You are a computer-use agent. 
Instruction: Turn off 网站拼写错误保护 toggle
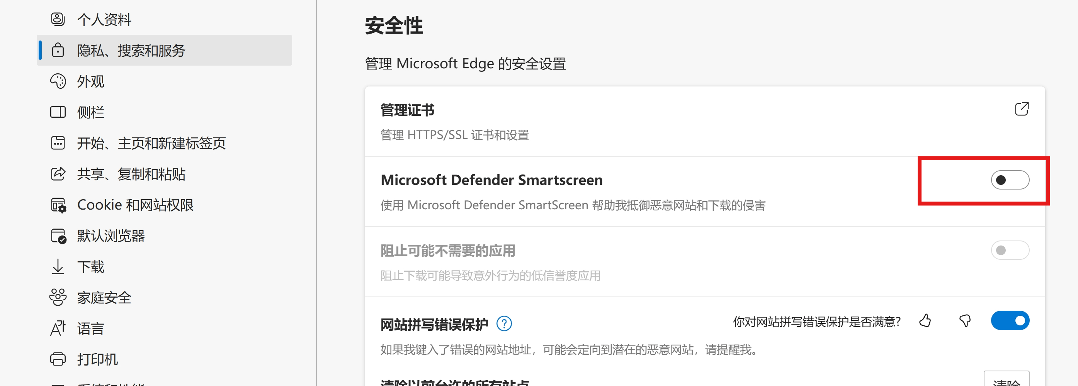[x=1010, y=321]
